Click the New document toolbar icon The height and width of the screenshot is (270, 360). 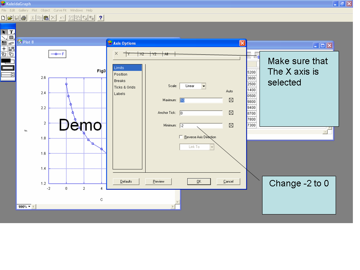point(3,18)
